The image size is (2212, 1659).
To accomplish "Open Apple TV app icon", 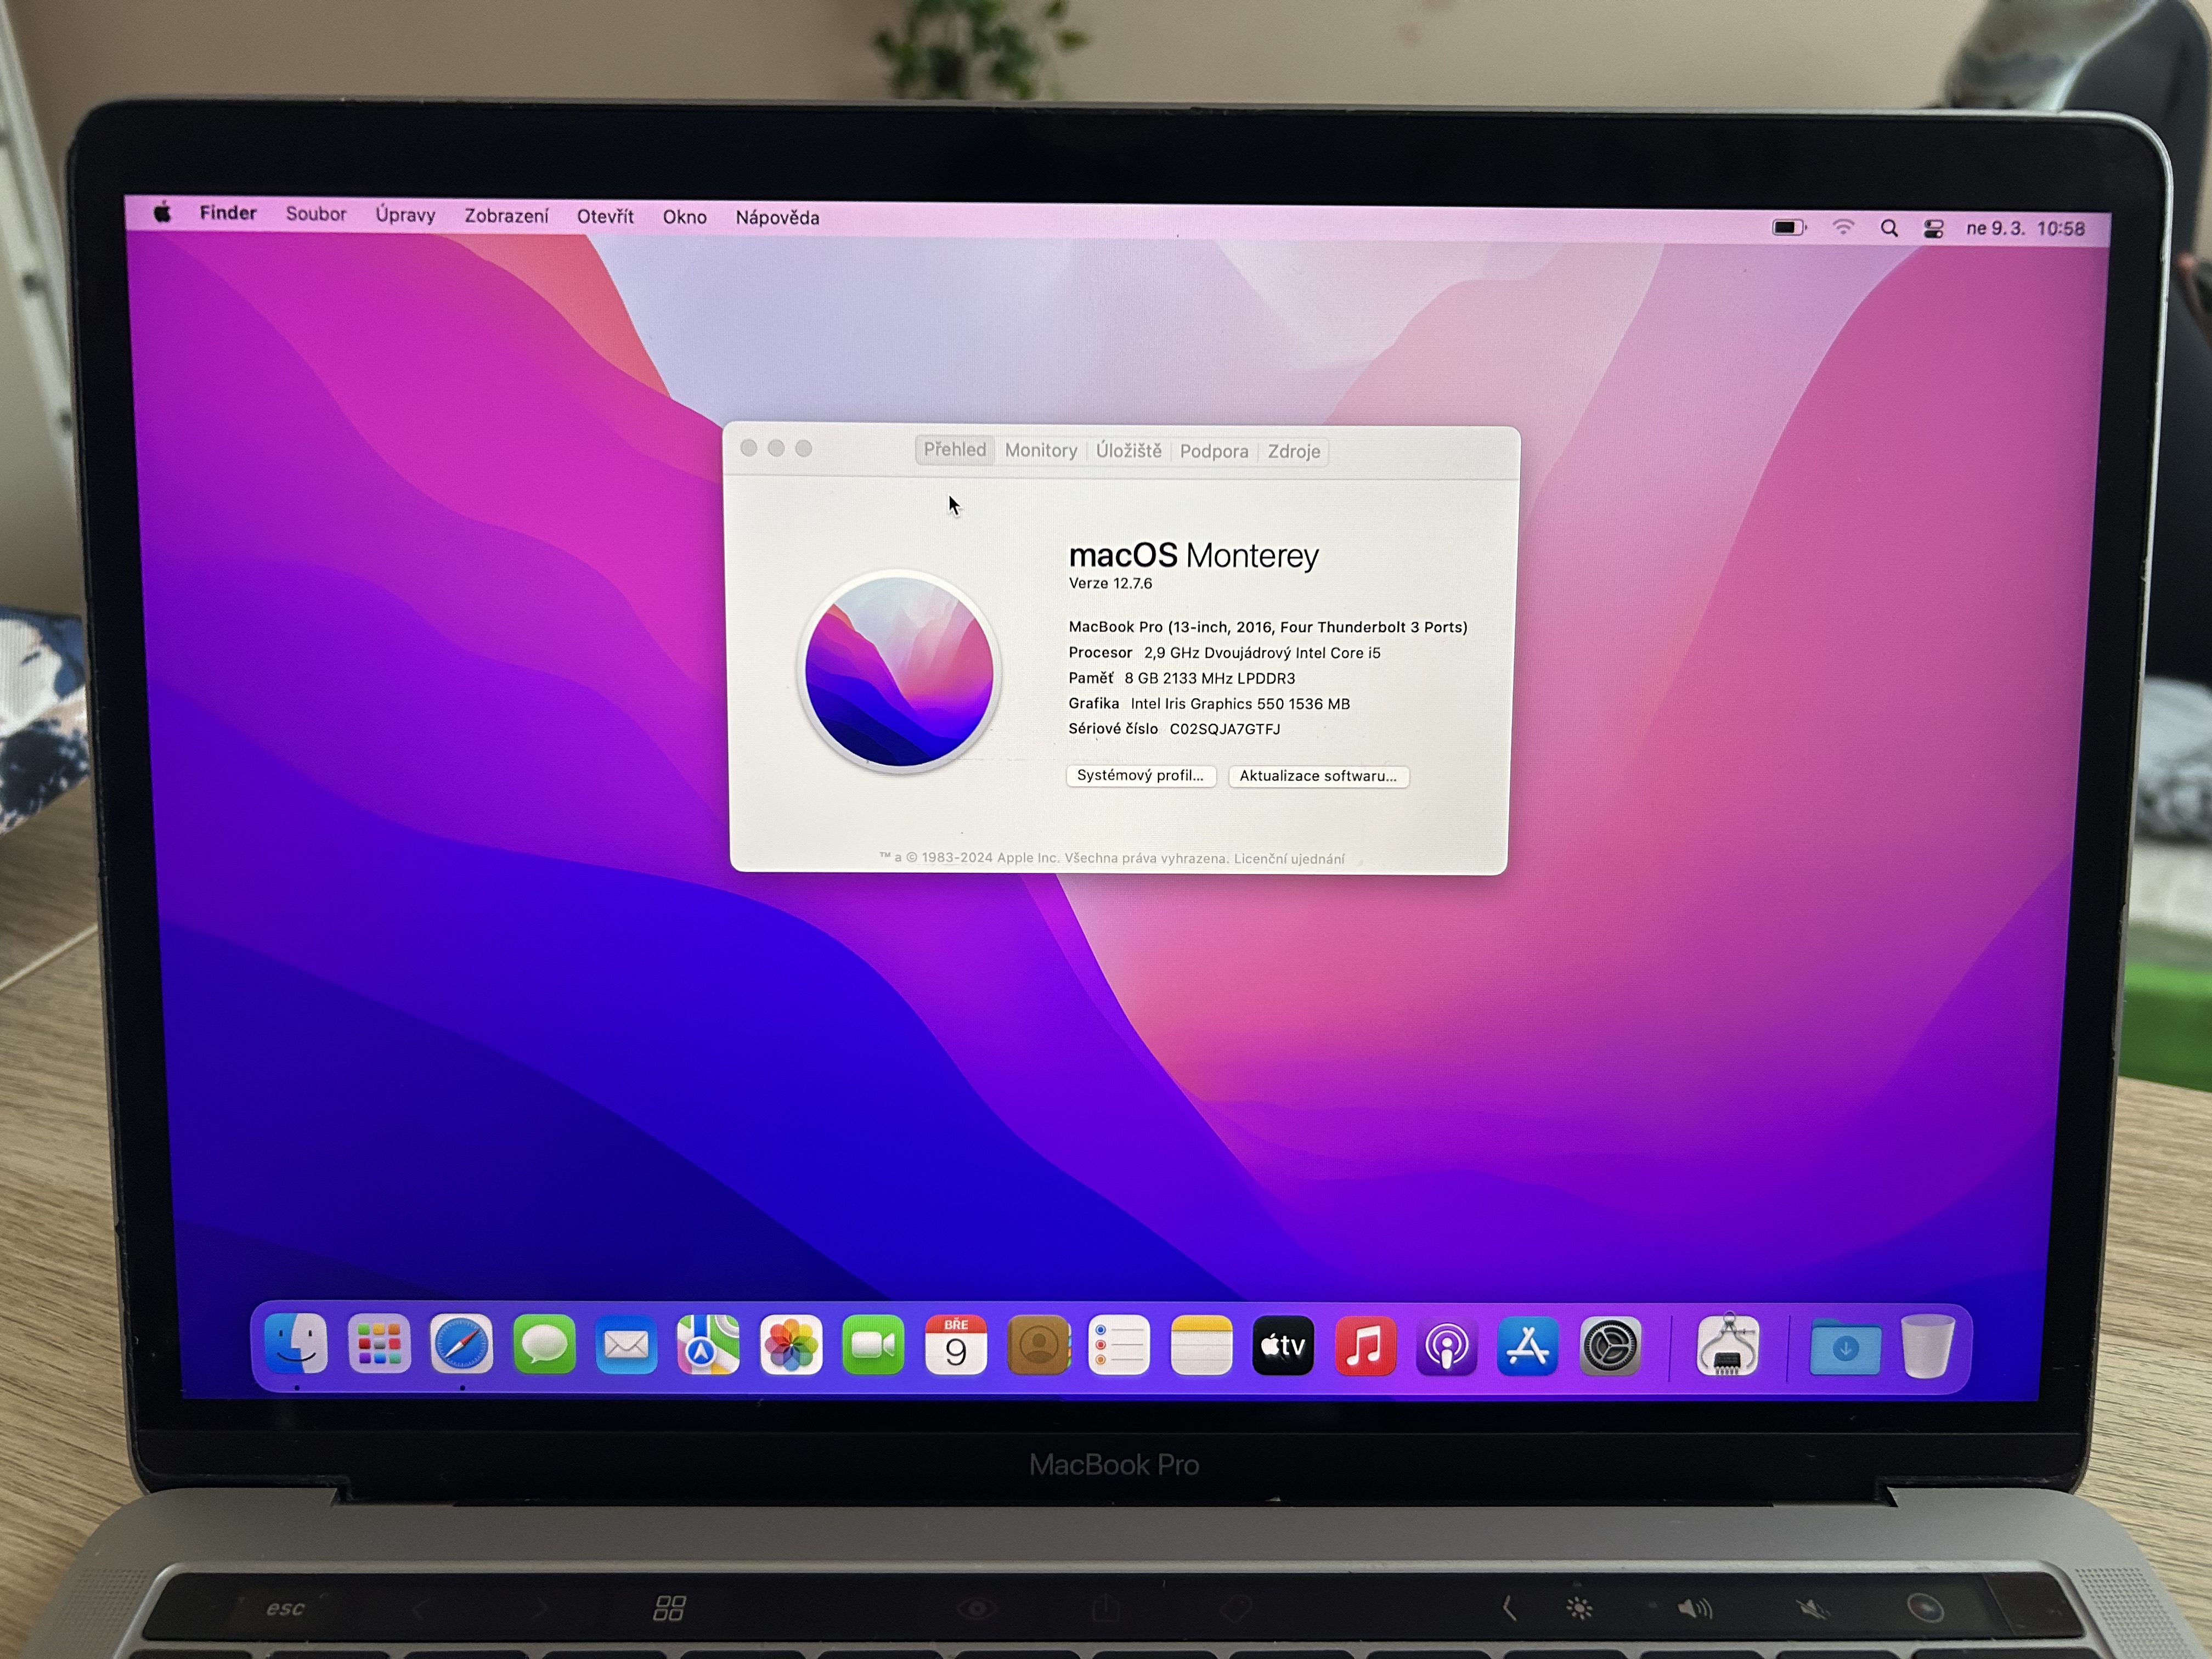I will [1283, 1346].
